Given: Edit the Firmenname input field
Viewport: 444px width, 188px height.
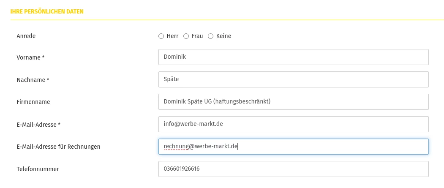Looking at the screenshot, I should point(293,102).
